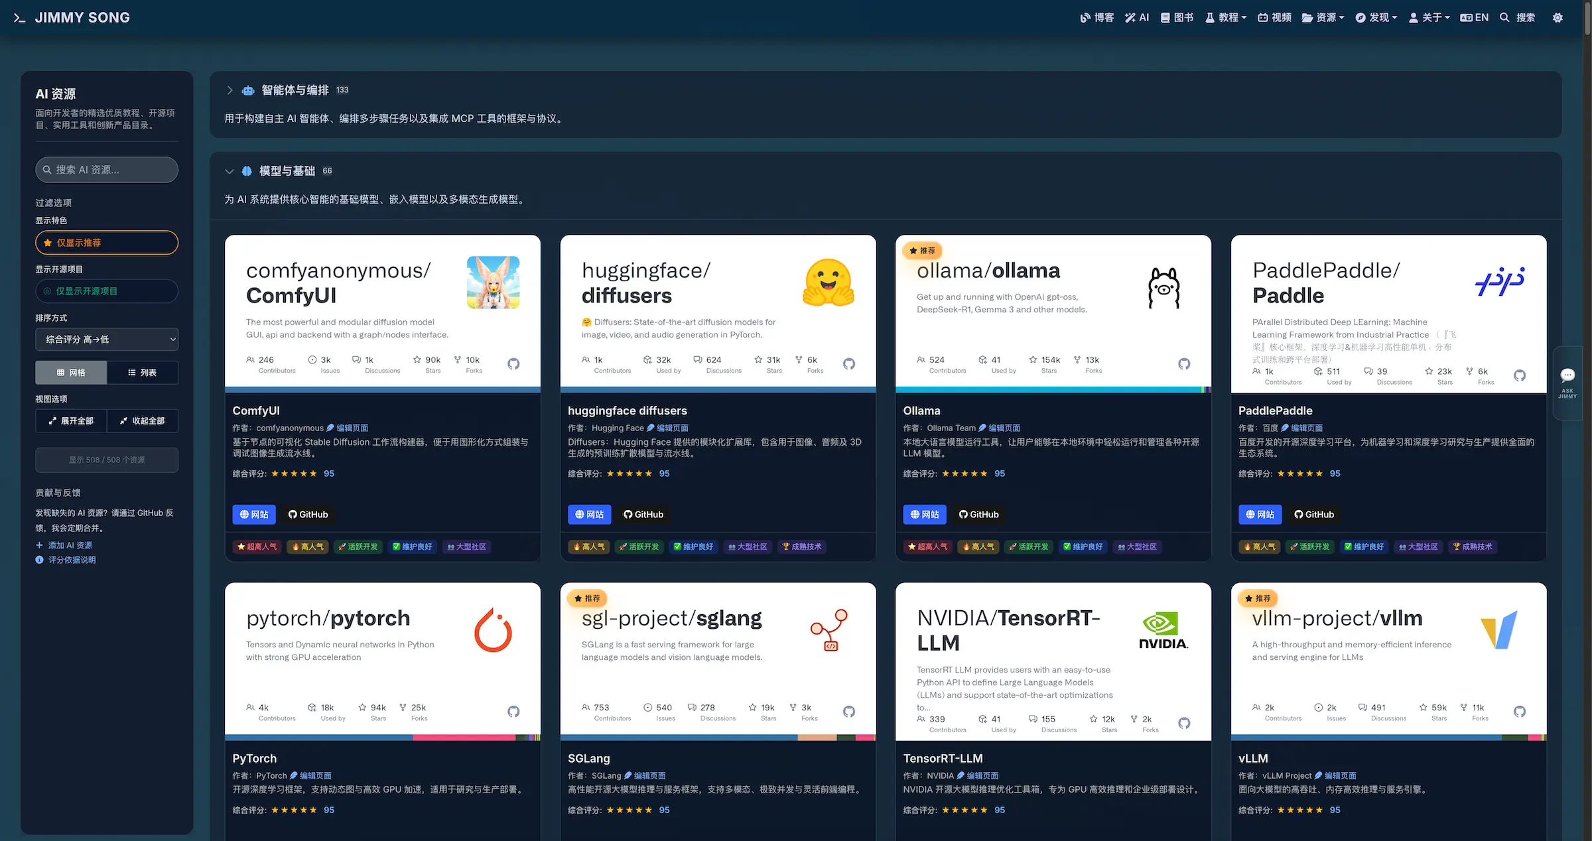Click 编辑页面 link on SGLang card
The height and width of the screenshot is (841, 1592).
coord(649,776)
